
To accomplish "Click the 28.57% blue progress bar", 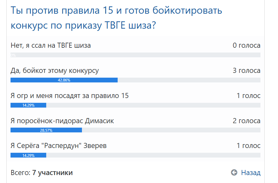I will tap(46, 130).
